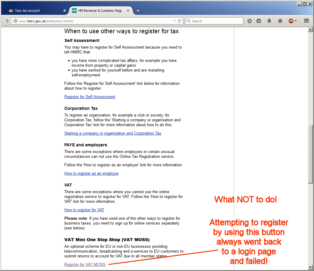
Task: Open a new tab with plus button
Action: 138,11
